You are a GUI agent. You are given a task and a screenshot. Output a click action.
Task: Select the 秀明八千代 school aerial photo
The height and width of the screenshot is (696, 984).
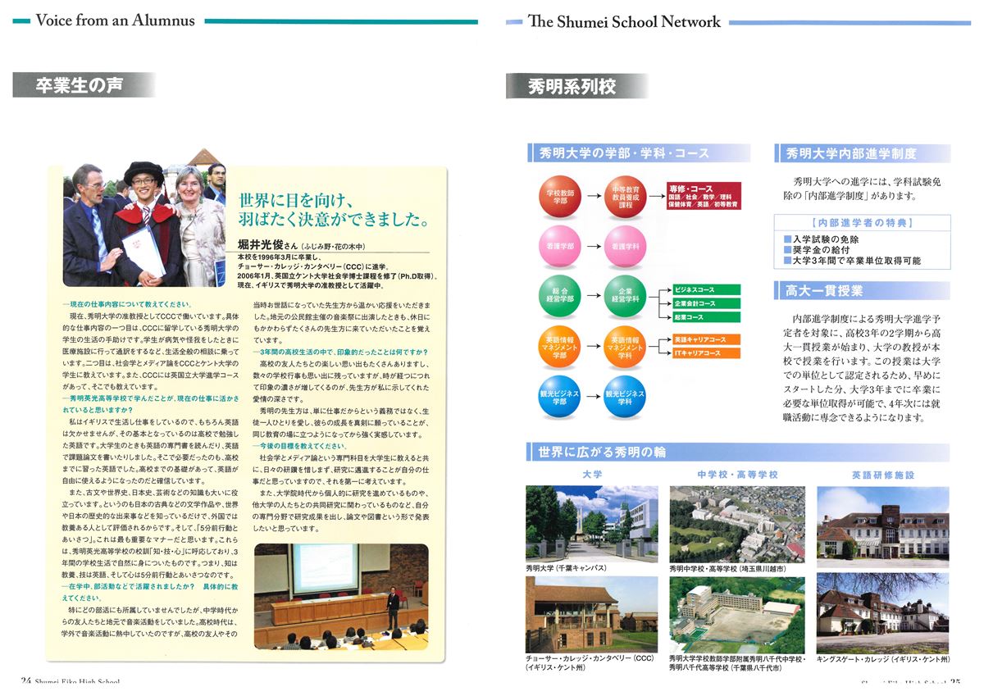pyautogui.click(x=736, y=614)
